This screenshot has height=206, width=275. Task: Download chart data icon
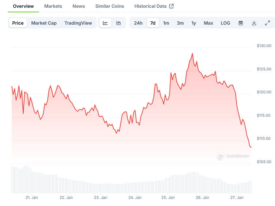(254, 23)
